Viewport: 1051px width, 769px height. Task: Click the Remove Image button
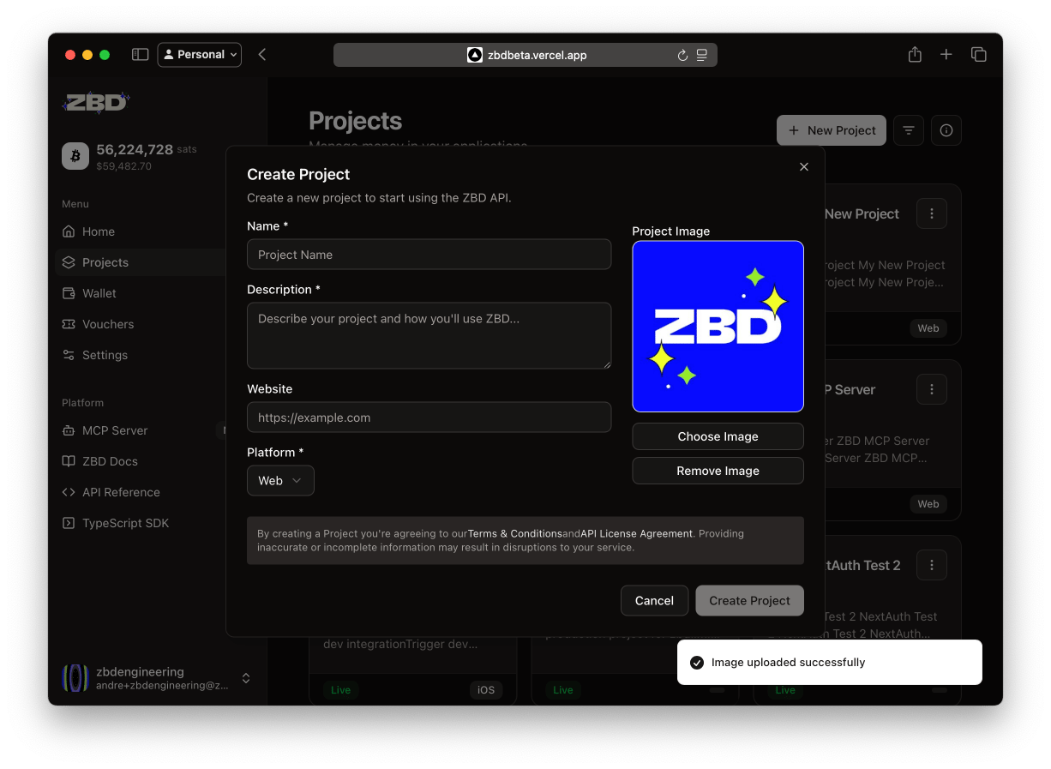[x=718, y=471]
